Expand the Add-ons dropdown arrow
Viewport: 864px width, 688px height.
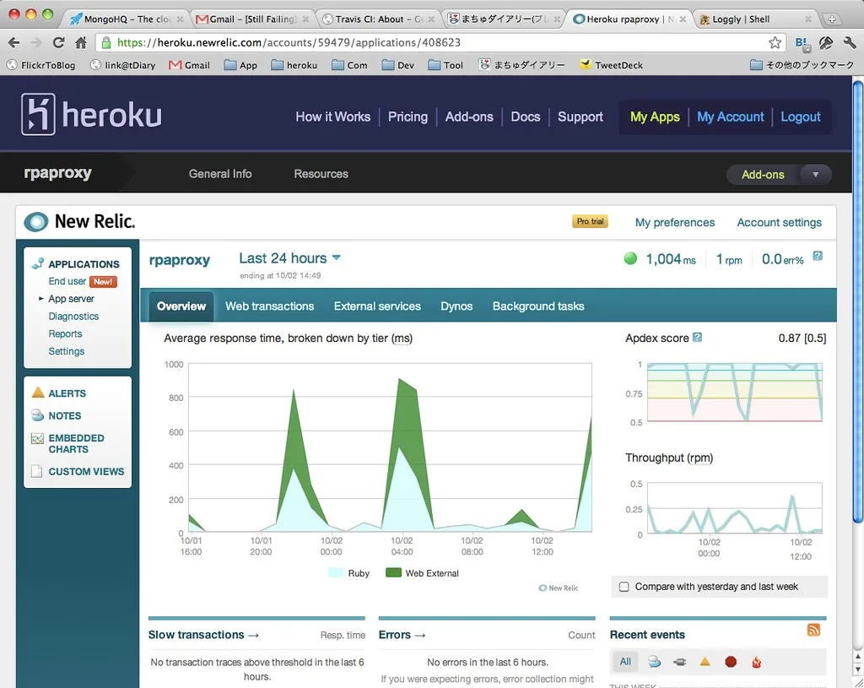point(816,174)
